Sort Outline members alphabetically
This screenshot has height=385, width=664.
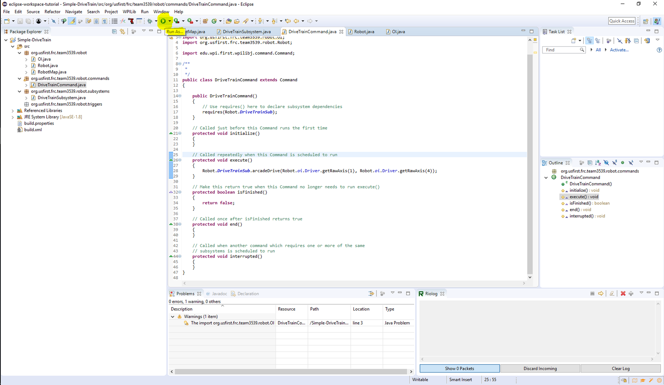click(x=598, y=162)
